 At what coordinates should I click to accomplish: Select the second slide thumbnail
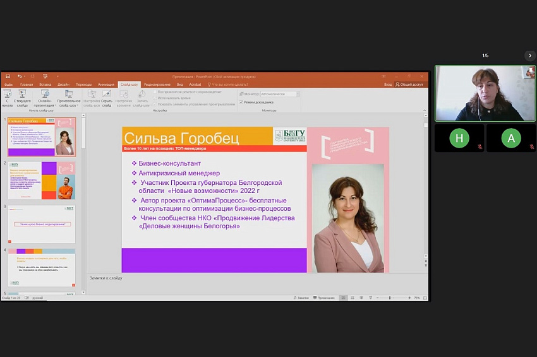click(42, 180)
